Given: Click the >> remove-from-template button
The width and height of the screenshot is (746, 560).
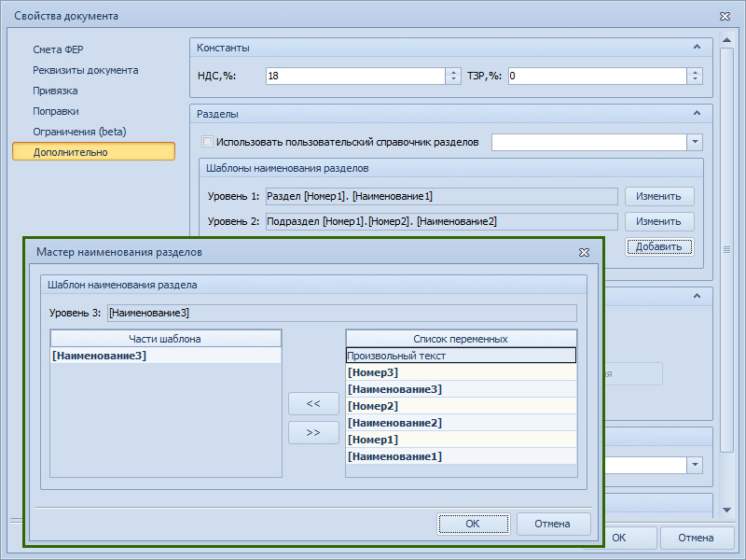Looking at the screenshot, I should pos(313,433).
